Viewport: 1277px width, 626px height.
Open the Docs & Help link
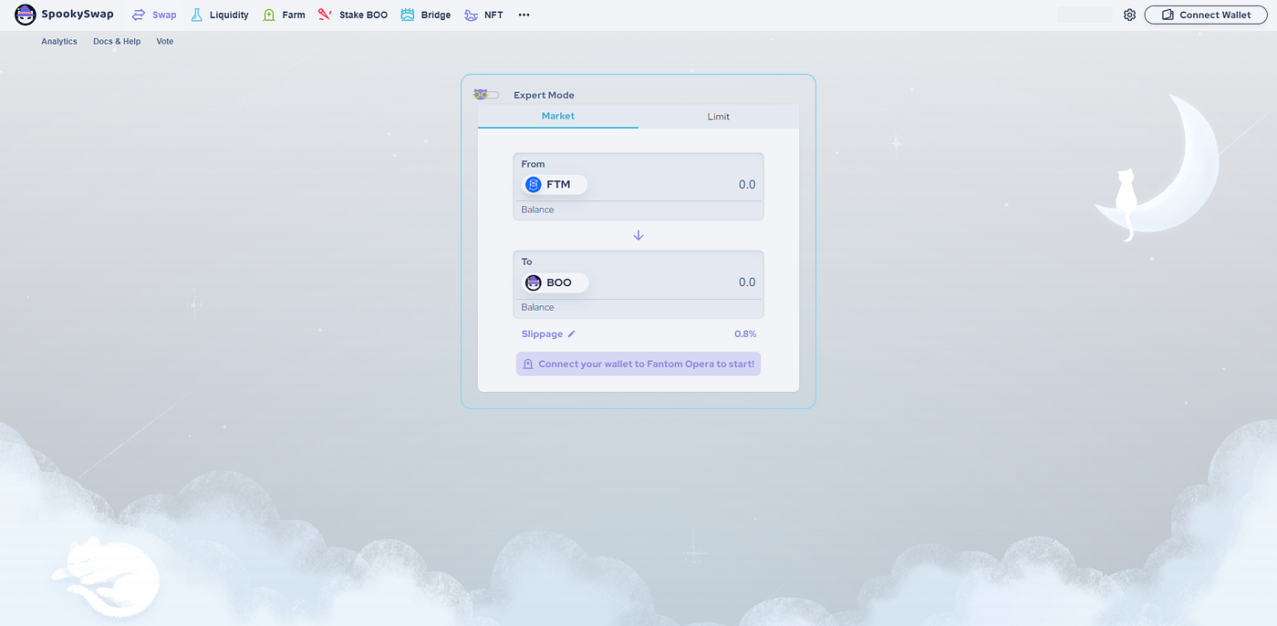(117, 41)
